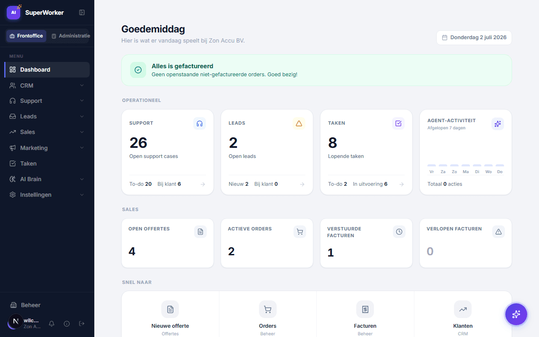Click the 4 count in Open offertes card

pyautogui.click(x=132, y=251)
